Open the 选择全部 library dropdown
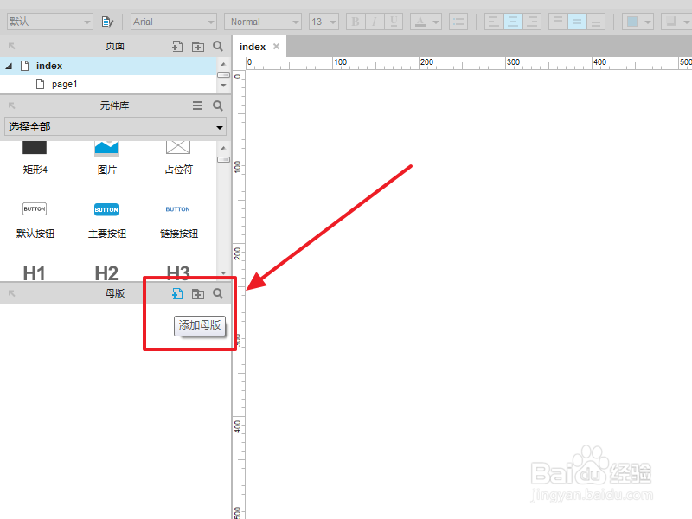The height and width of the screenshot is (519, 692). pyautogui.click(x=116, y=126)
